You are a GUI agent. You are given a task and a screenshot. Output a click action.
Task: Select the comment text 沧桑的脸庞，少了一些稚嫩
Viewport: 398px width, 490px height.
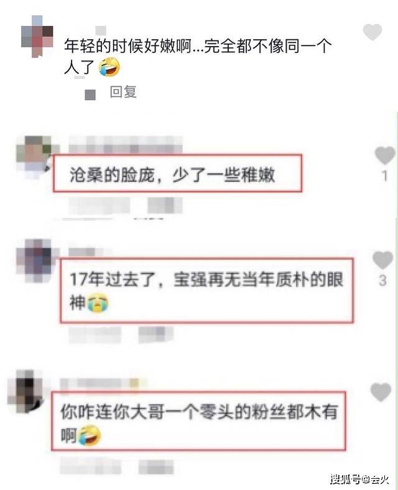pyautogui.click(x=172, y=175)
